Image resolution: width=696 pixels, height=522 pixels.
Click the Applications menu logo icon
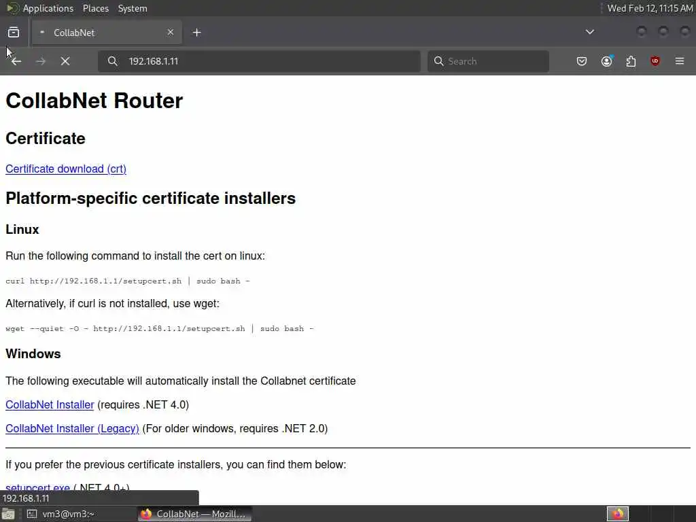pos(12,8)
